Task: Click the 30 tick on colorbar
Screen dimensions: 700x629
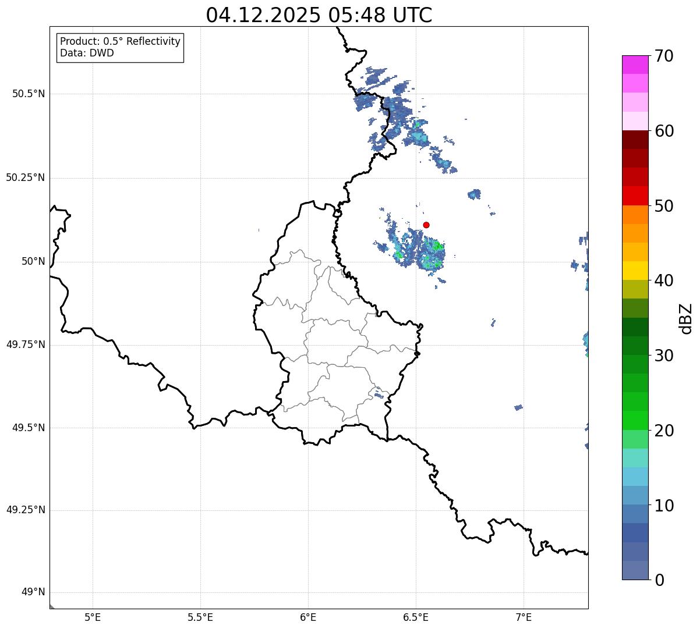Action: (664, 356)
